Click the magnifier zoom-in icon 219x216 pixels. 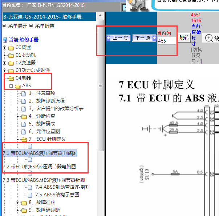pyautogui.click(x=209, y=38)
